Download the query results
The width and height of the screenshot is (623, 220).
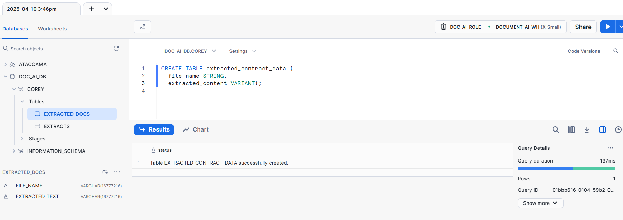587,130
